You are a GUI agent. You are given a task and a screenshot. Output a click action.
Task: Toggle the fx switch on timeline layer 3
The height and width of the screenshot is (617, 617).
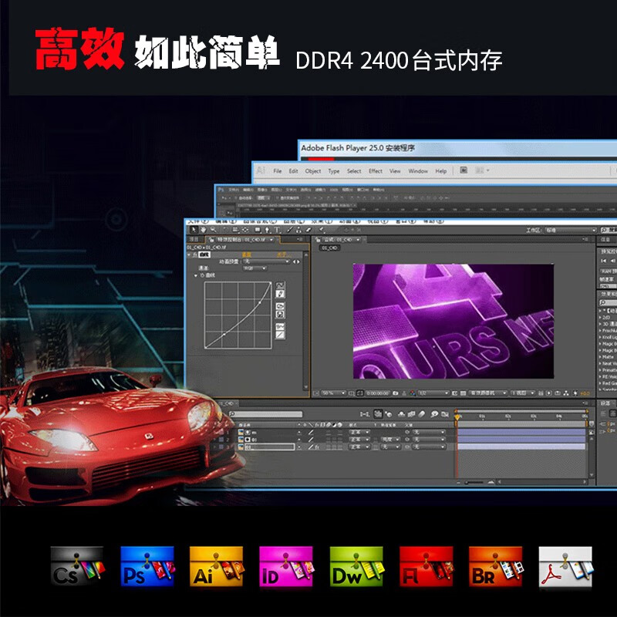(x=317, y=447)
